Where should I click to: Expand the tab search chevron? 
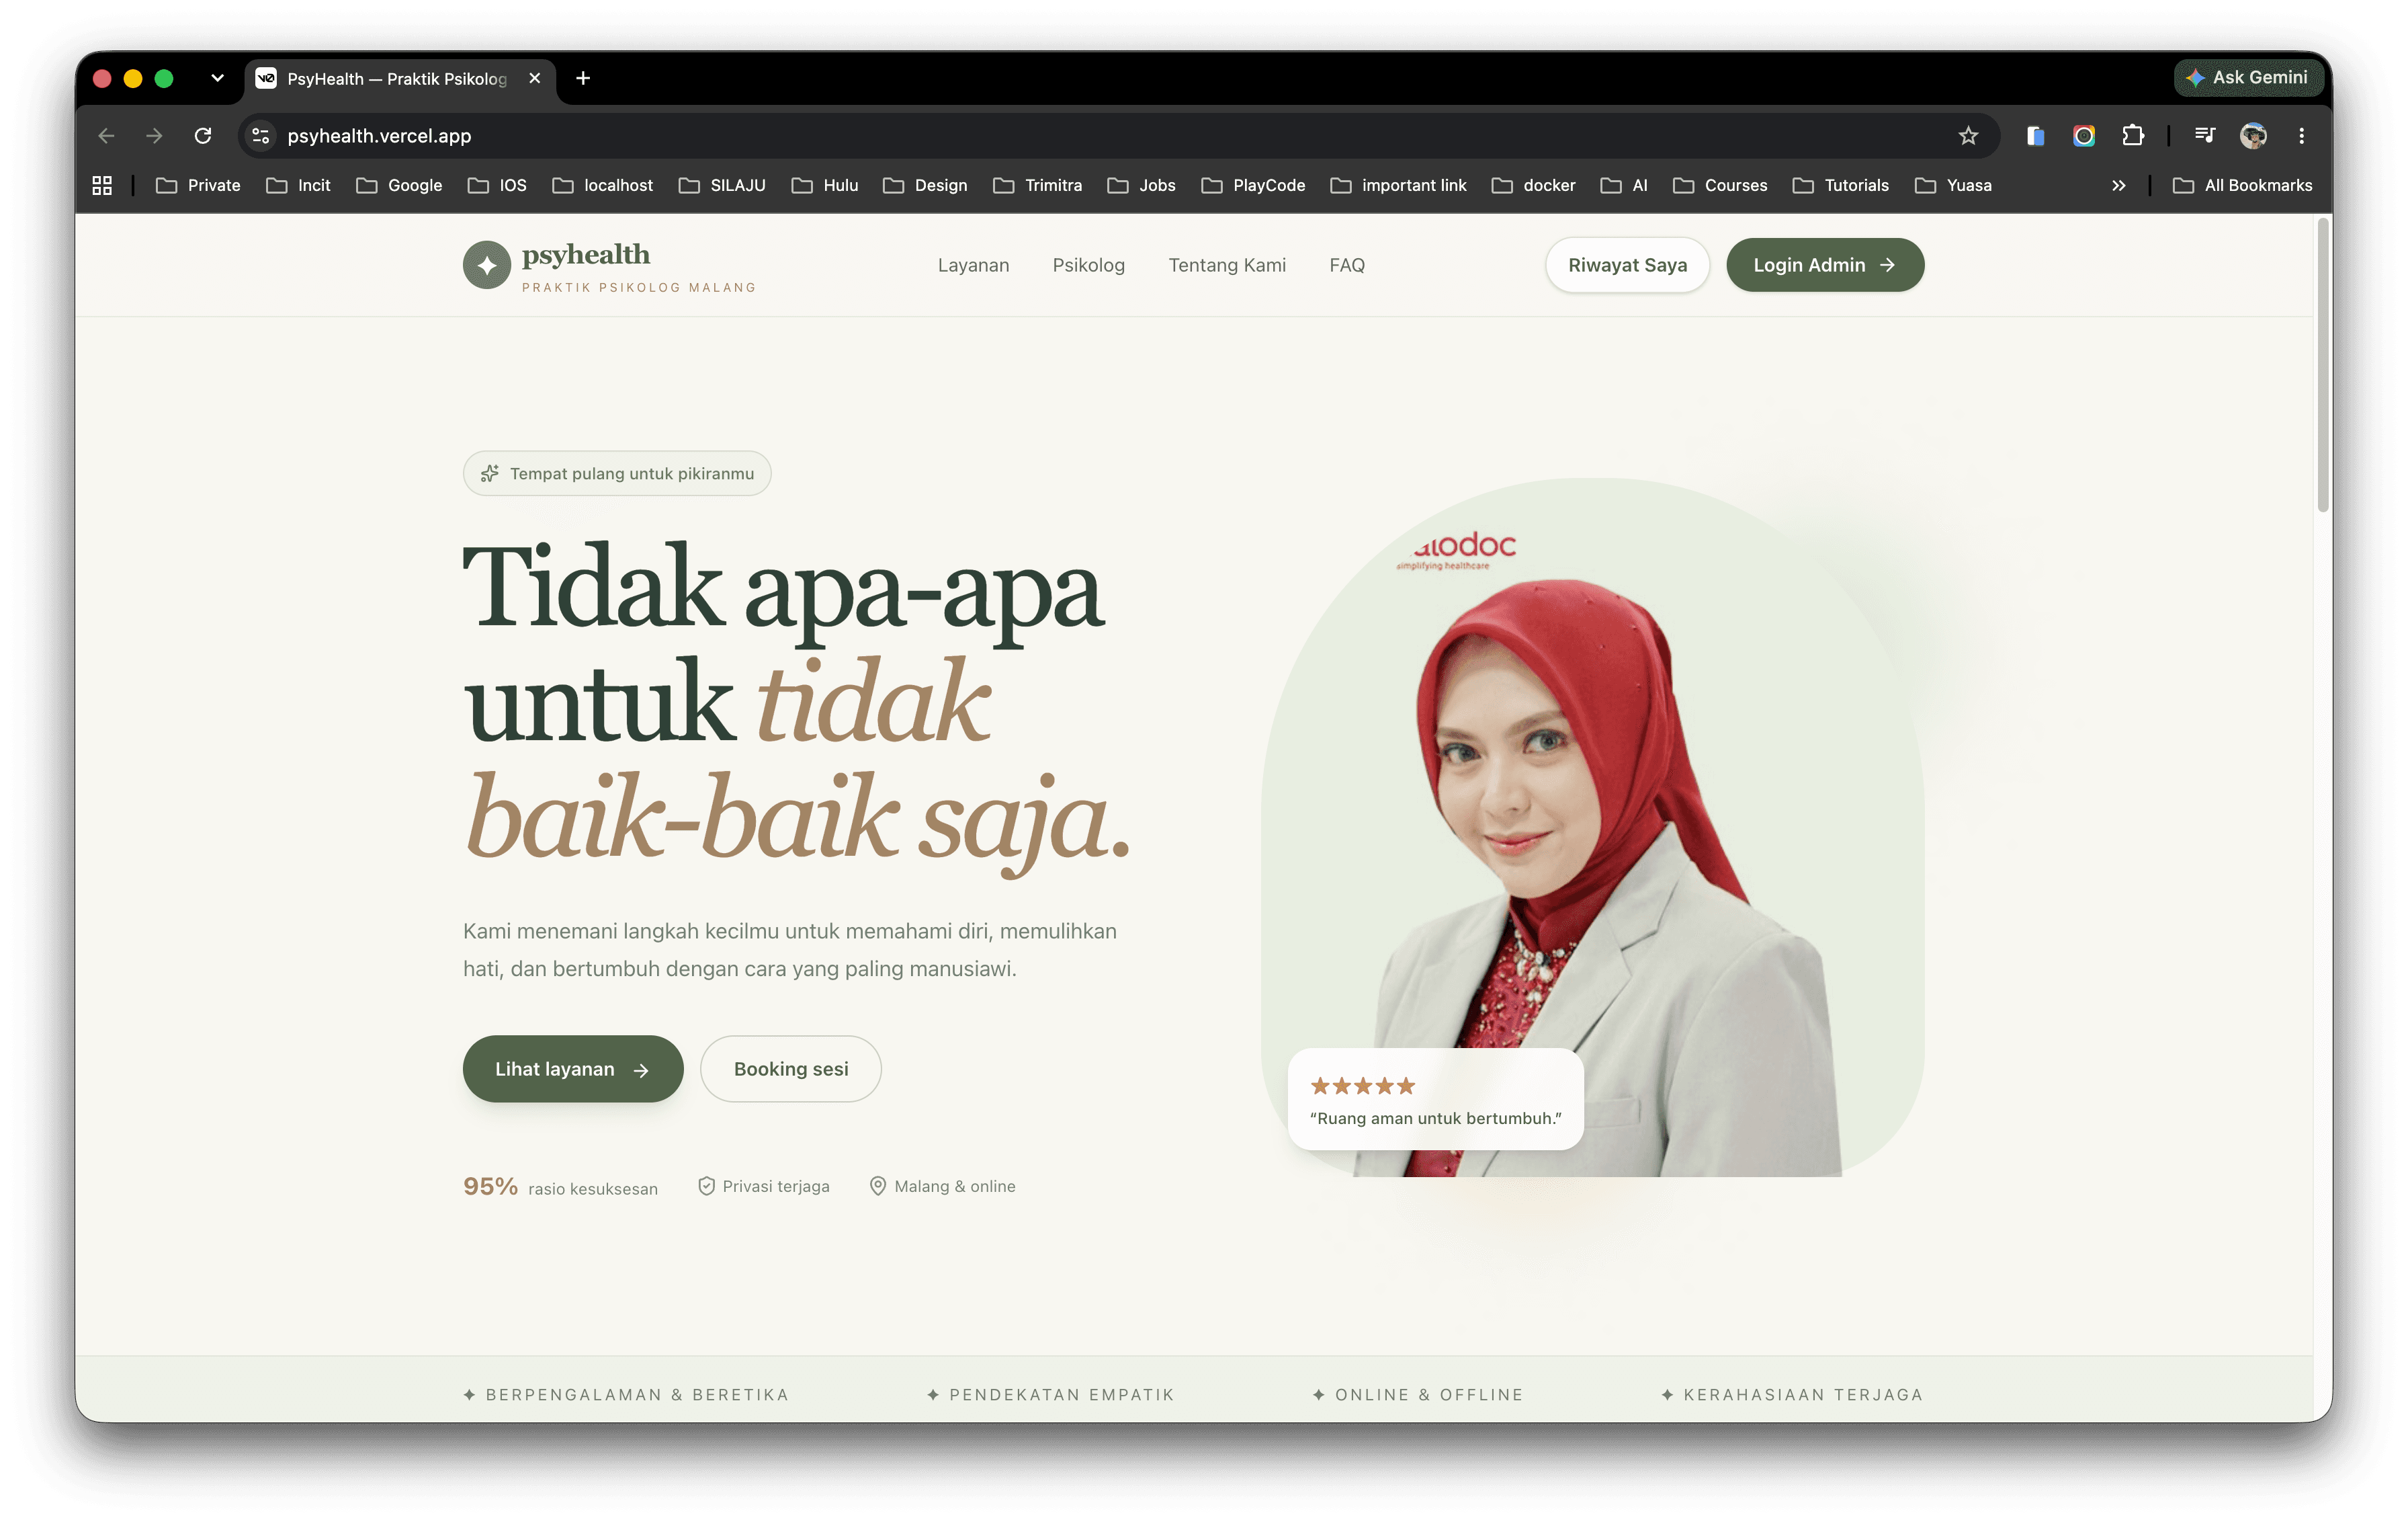click(217, 78)
